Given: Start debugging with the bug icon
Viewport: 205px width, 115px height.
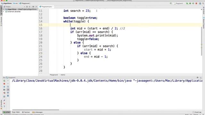Looking at the screenshot, I should pyautogui.click(x=190, y=4).
